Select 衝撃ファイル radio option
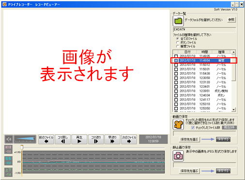 [x=177, y=47]
